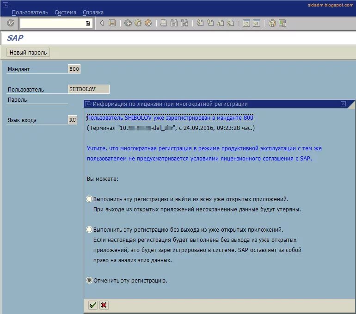Go to Last page icon

point(231,23)
